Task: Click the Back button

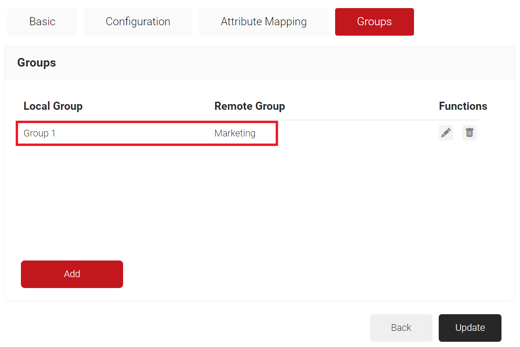Action: coord(401,328)
